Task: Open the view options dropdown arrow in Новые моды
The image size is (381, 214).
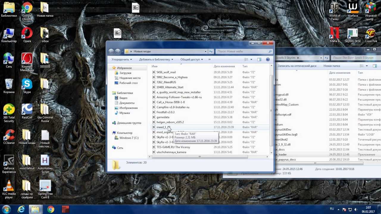Action: pyautogui.click(x=251, y=59)
